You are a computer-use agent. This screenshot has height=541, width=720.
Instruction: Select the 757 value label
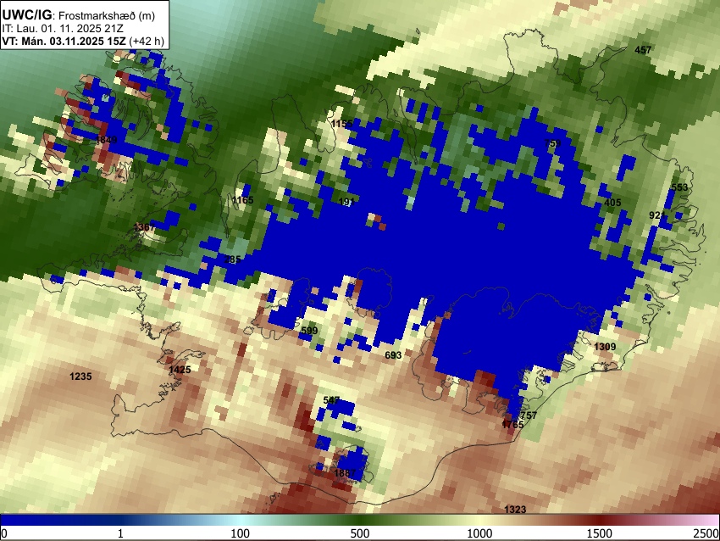click(529, 416)
